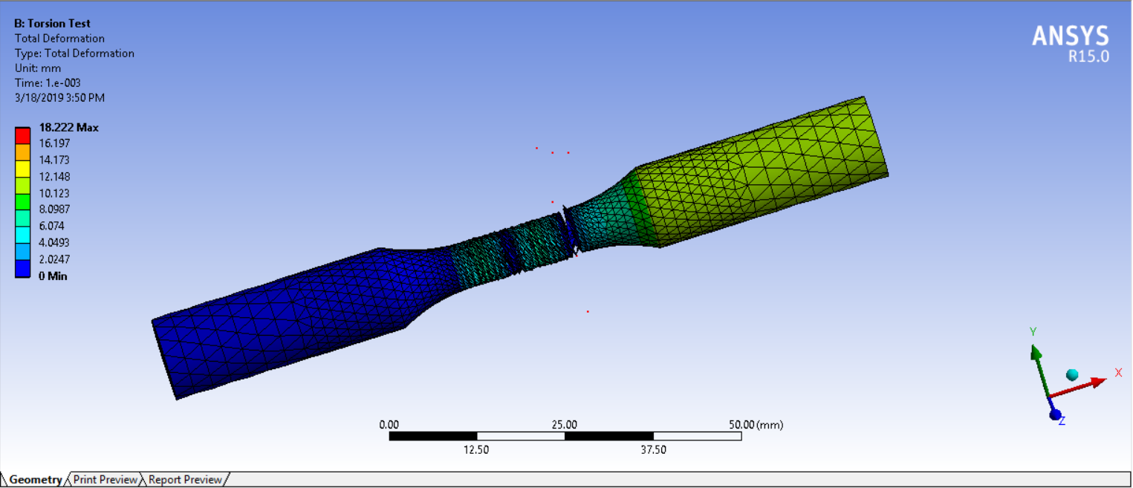The image size is (1133, 488).
Task: Click the 18.222 Max legend label
Action: [68, 127]
